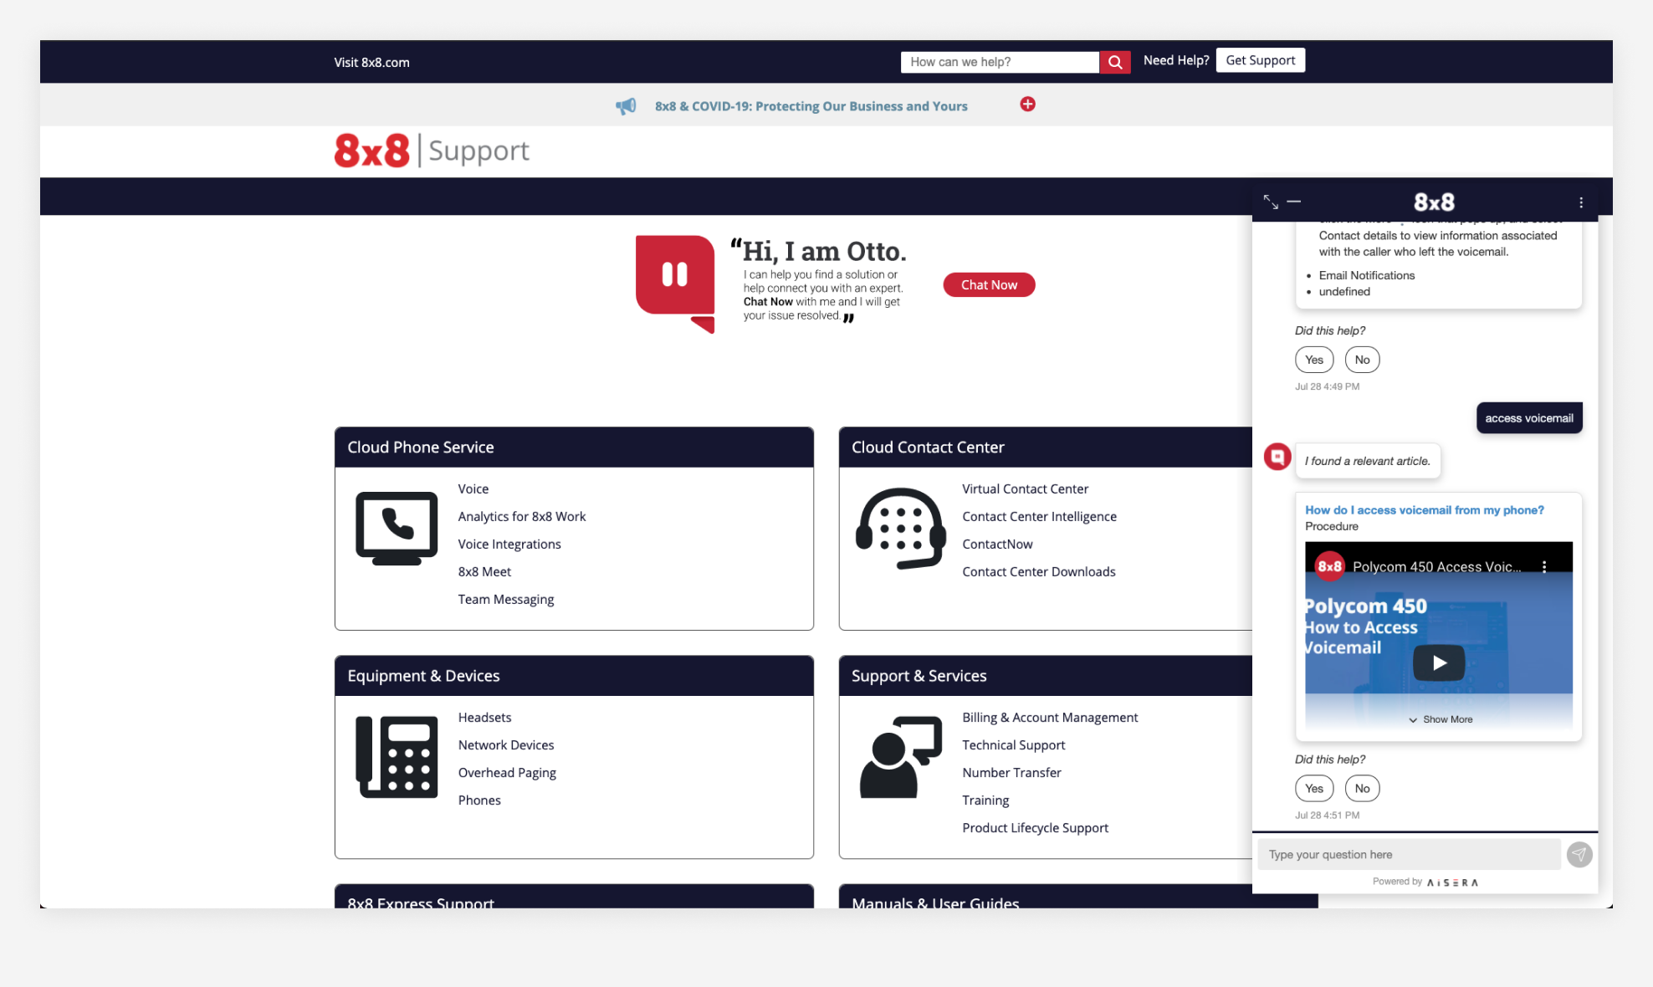
Task: Open the YouTube video options three-dot menu
Action: (1544, 566)
